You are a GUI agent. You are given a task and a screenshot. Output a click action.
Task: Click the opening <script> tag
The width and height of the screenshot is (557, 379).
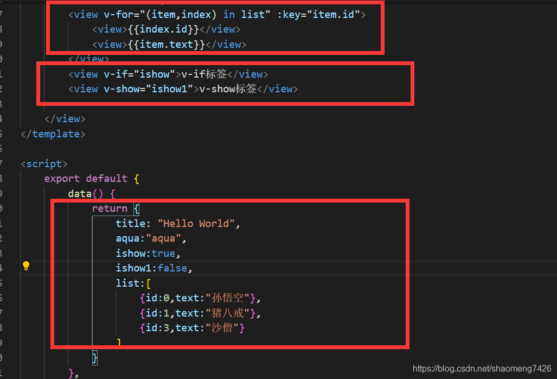(44, 164)
